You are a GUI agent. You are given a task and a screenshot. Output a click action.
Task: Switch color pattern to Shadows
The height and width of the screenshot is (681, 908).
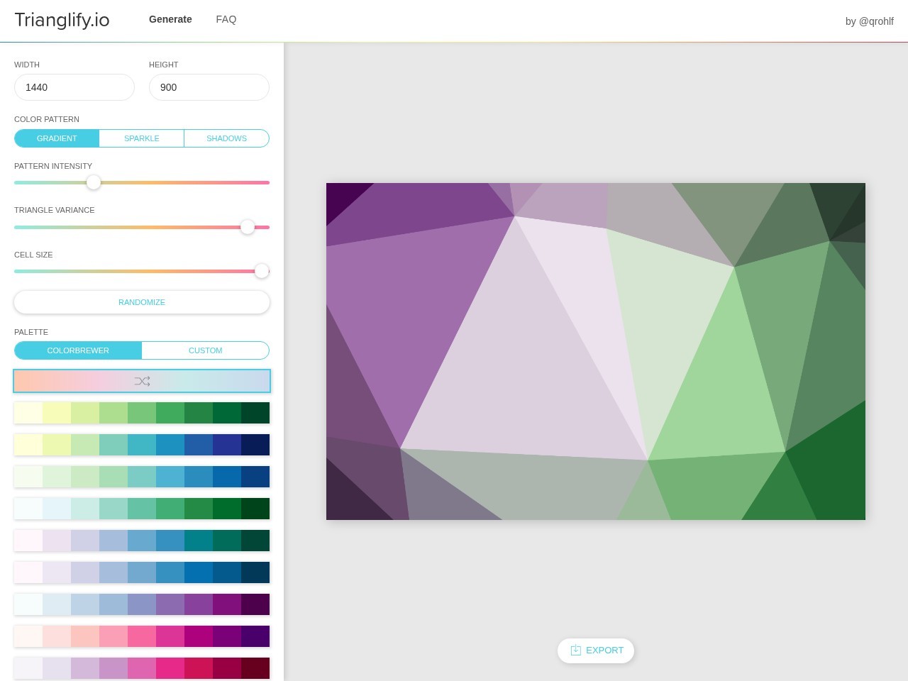(227, 138)
